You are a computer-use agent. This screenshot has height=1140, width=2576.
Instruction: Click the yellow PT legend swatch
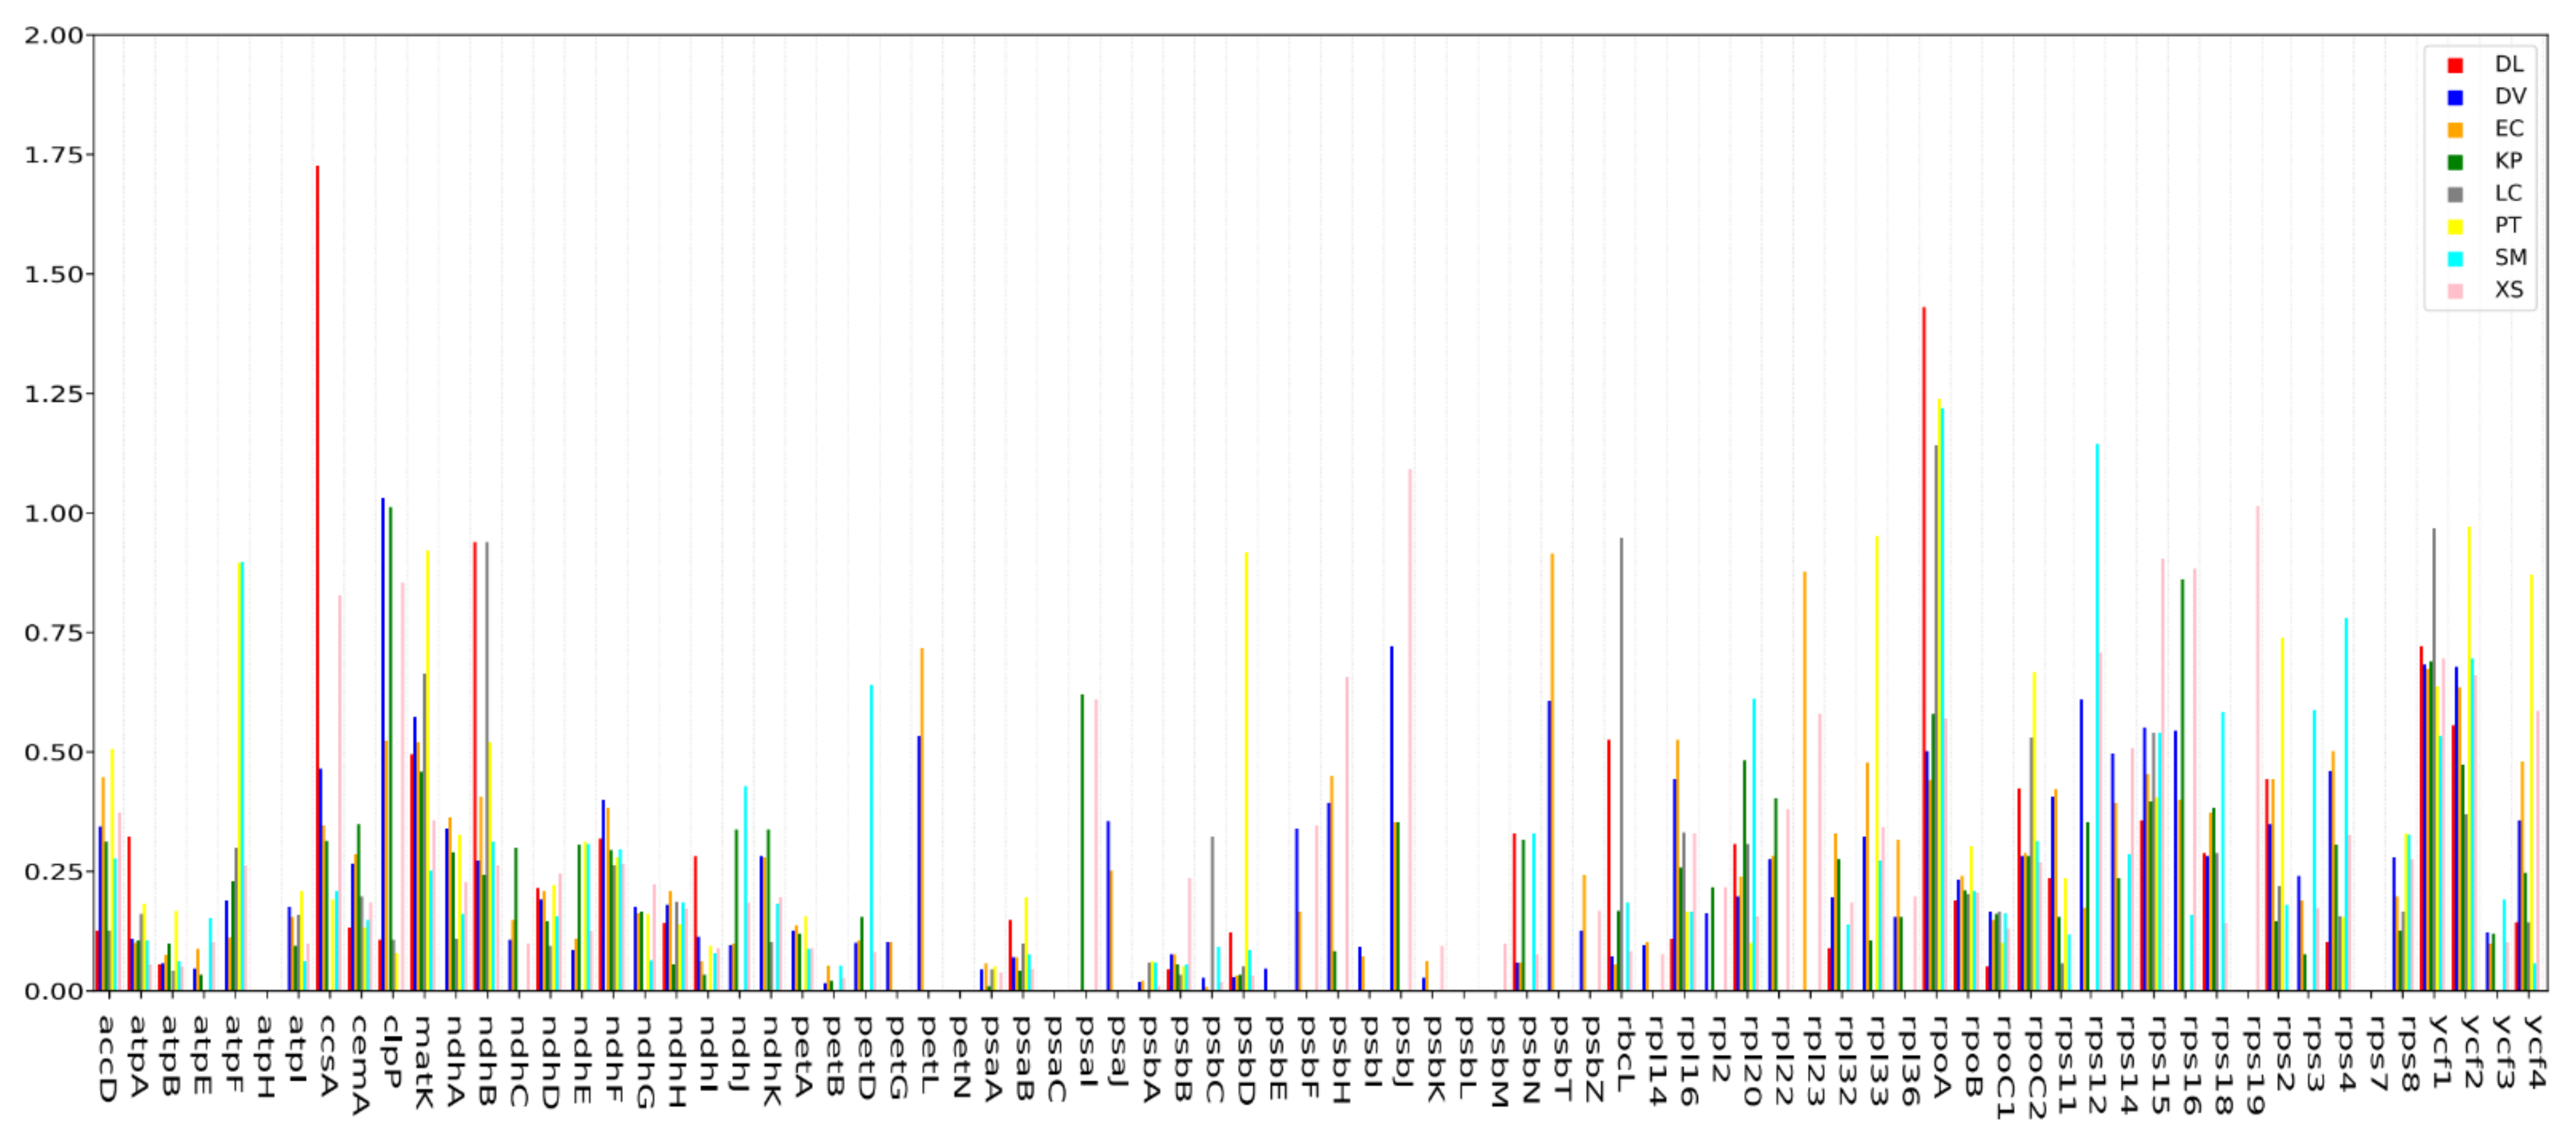[2454, 227]
